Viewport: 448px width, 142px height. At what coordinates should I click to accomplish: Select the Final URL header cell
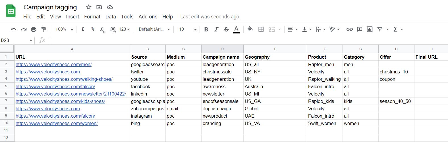tap(431, 57)
